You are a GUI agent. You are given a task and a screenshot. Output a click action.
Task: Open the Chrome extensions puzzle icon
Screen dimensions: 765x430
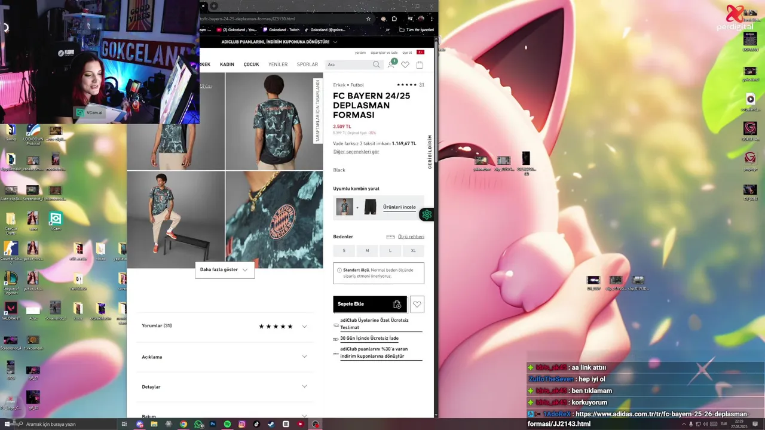[394, 19]
